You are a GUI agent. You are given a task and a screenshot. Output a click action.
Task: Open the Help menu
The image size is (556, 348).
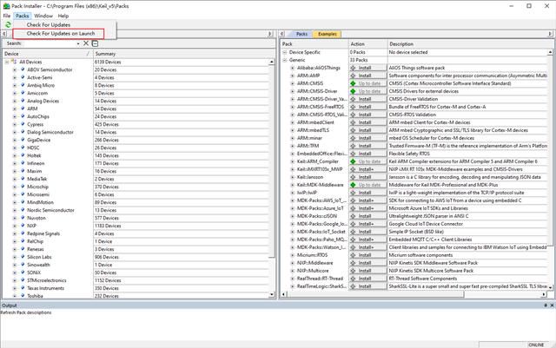[63, 16]
